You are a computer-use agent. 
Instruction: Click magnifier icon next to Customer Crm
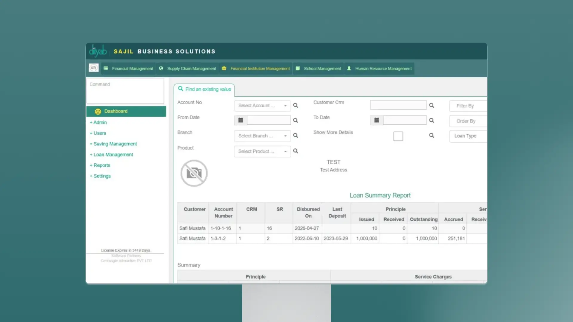(x=432, y=105)
